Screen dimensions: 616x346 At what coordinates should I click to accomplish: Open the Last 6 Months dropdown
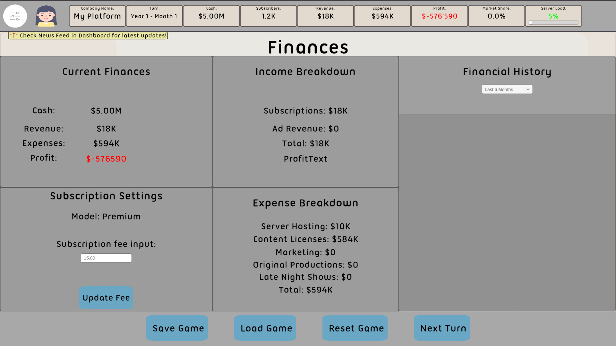(x=507, y=89)
